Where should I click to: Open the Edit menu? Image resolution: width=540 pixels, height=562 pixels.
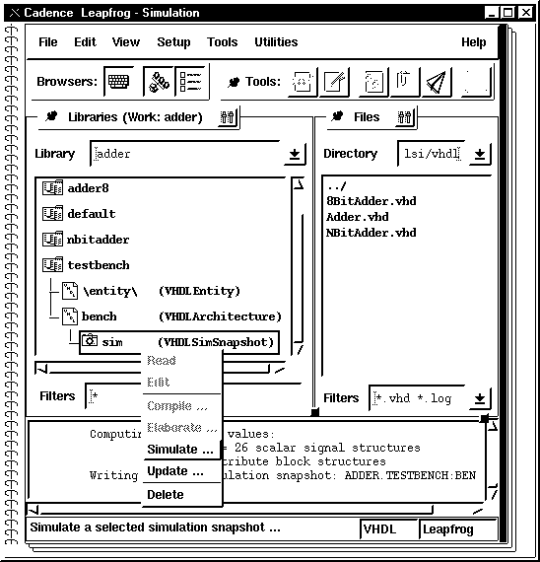tap(86, 42)
